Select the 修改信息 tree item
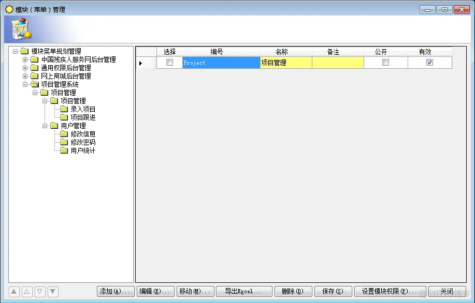This screenshot has width=475, height=303. click(x=83, y=134)
